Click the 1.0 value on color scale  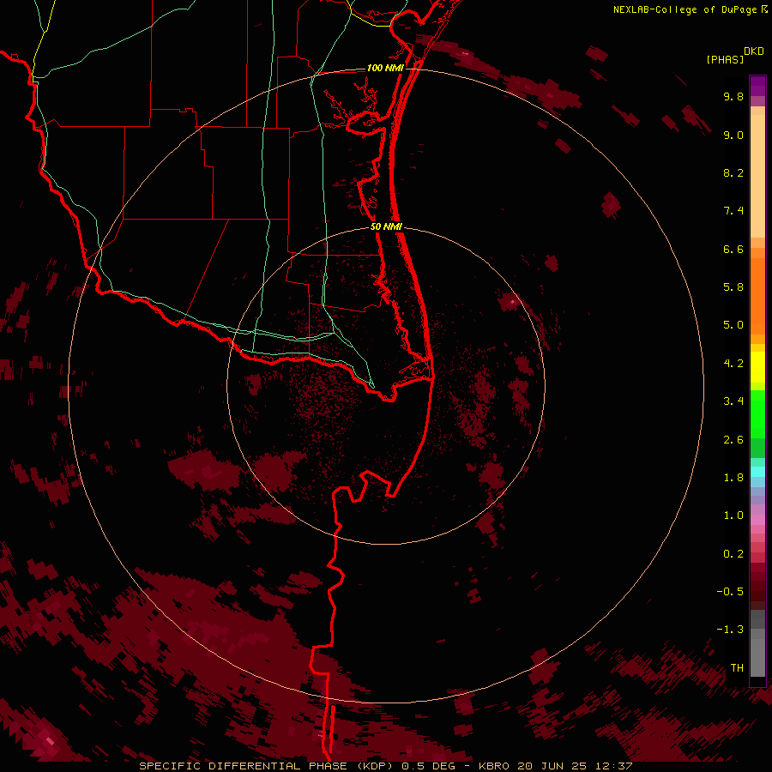733,516
